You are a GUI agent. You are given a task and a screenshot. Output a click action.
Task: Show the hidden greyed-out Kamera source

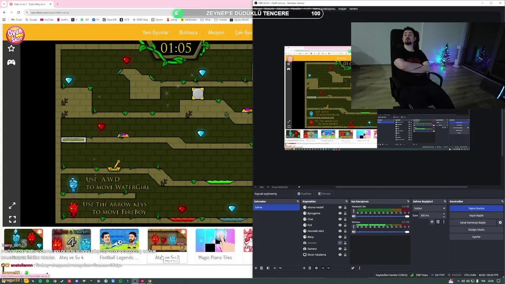[340, 243]
